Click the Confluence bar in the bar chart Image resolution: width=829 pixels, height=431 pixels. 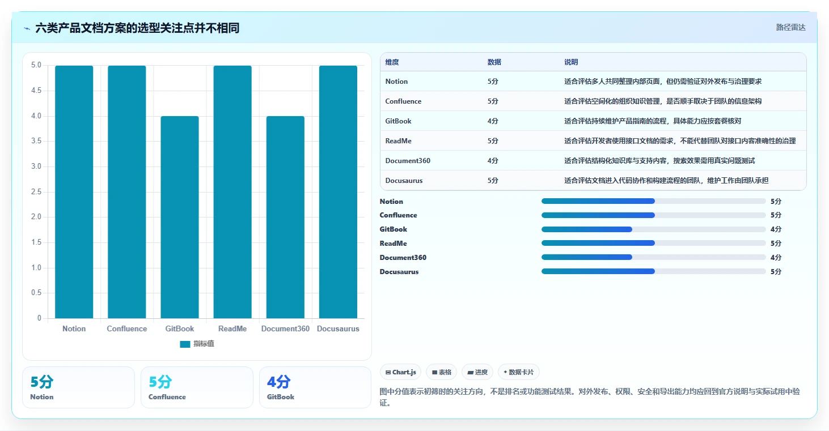click(x=127, y=192)
